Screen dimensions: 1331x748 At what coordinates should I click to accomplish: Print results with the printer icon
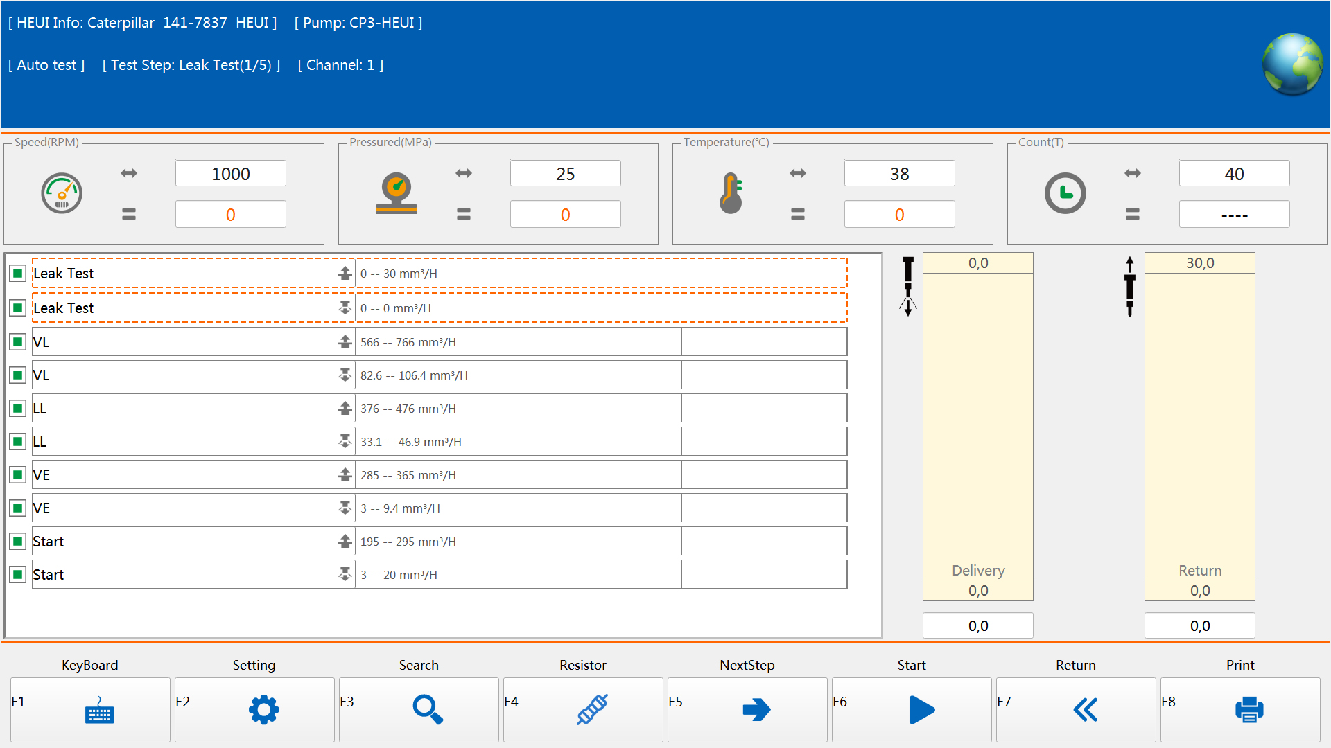[x=1249, y=709]
